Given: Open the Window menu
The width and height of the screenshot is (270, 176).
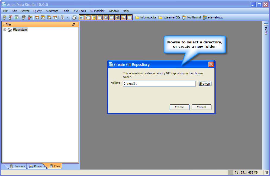Looking at the screenshot, I should 114,11.
